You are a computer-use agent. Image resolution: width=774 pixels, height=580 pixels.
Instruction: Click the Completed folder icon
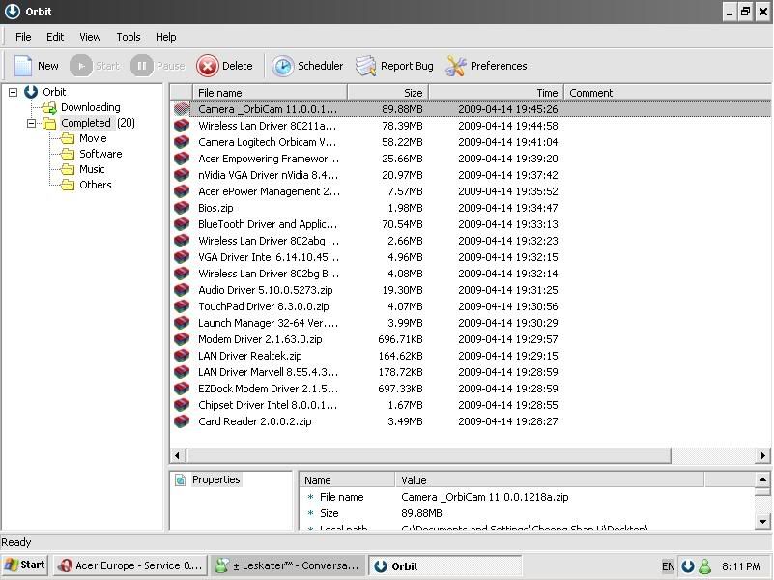pos(49,123)
